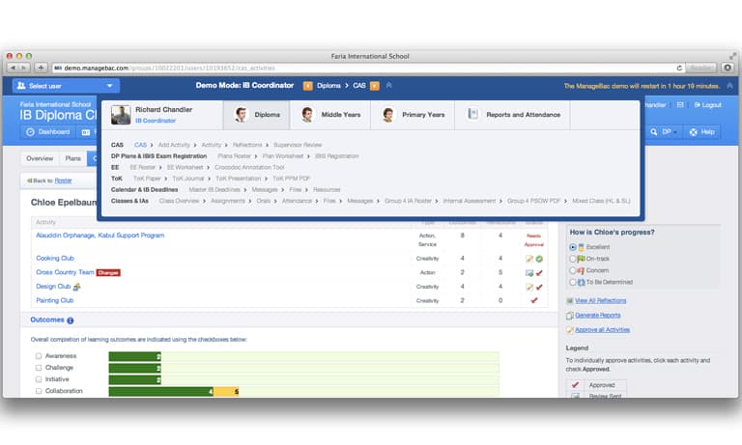This screenshot has width=742, height=445.
Task: Click the Dashboard clock icon
Action: pyautogui.click(x=30, y=132)
